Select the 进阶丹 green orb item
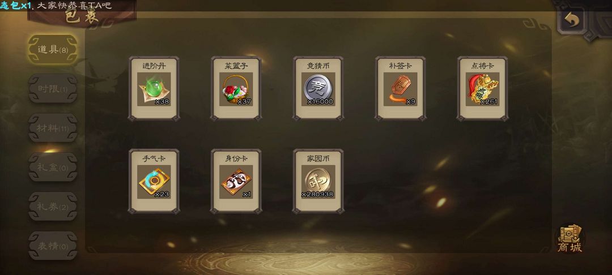Screen dimensions: 612x275 [x=154, y=89]
